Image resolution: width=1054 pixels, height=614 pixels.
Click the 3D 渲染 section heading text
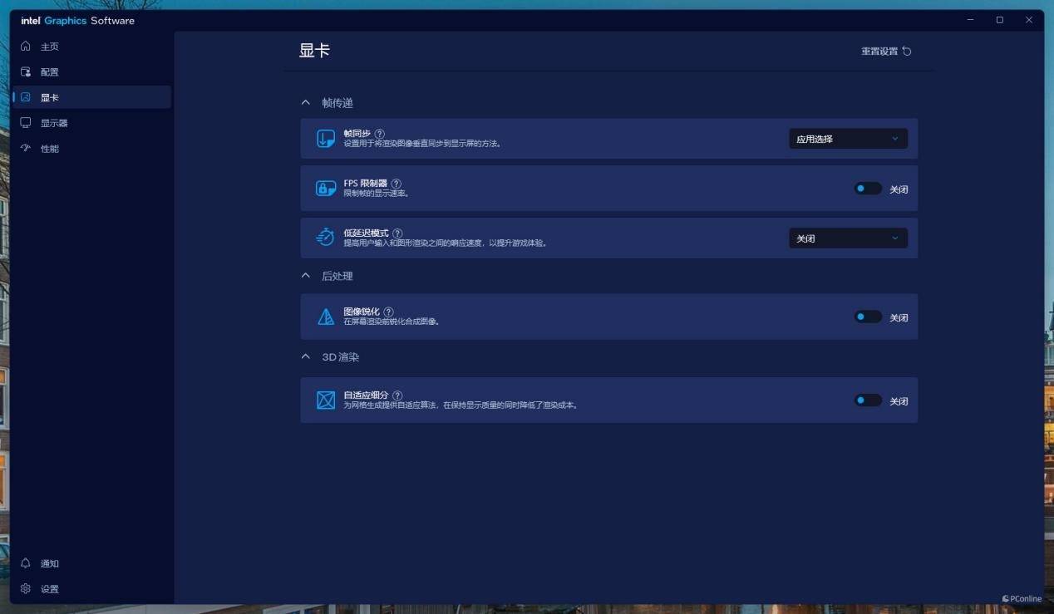click(x=341, y=356)
